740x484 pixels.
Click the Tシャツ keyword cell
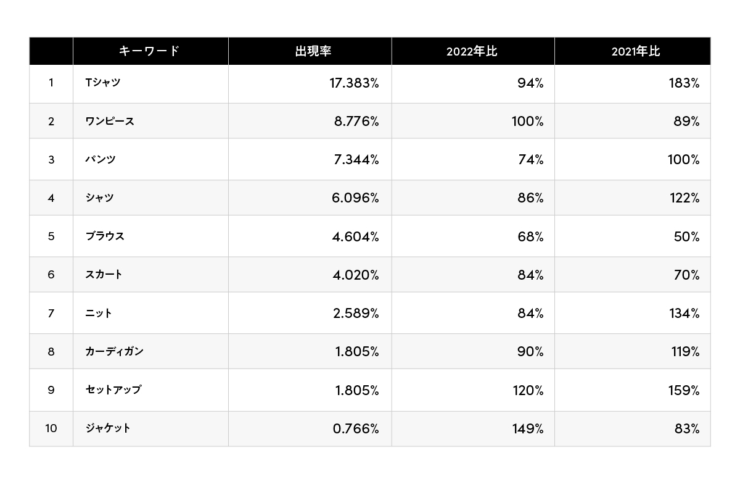click(103, 83)
